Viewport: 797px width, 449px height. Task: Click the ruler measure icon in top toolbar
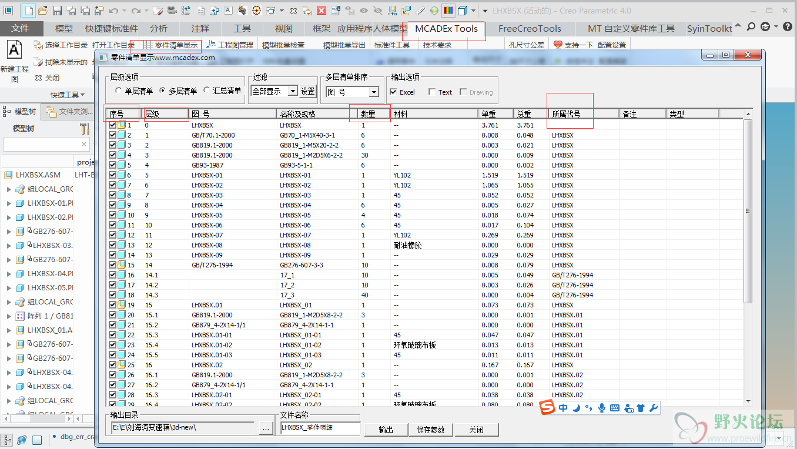420,11
